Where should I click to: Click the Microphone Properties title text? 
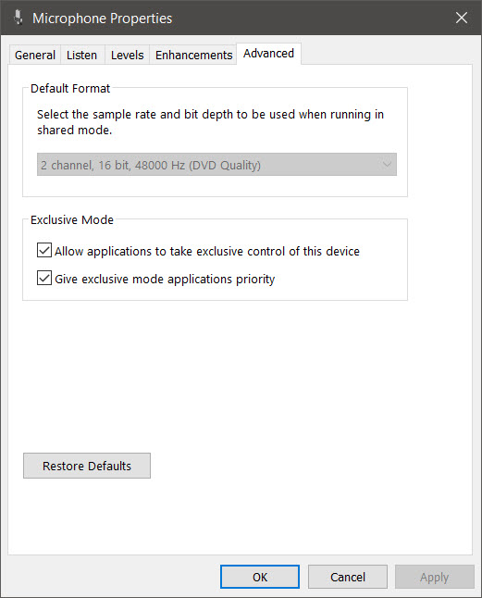[x=102, y=19]
